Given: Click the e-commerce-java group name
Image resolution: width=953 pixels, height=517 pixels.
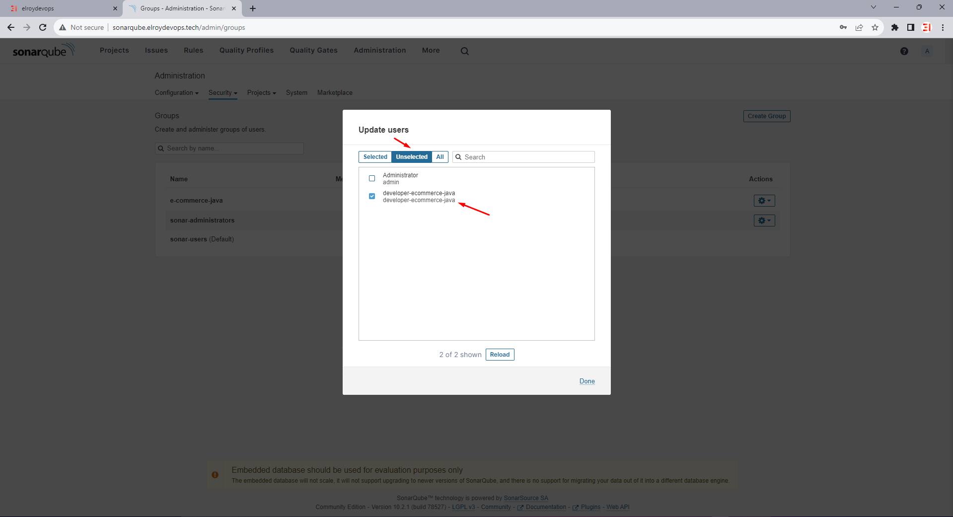Looking at the screenshot, I should tap(196, 201).
